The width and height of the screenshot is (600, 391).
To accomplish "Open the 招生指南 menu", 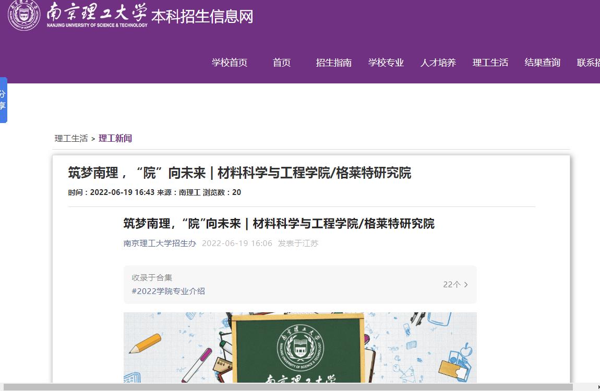I will click(334, 63).
